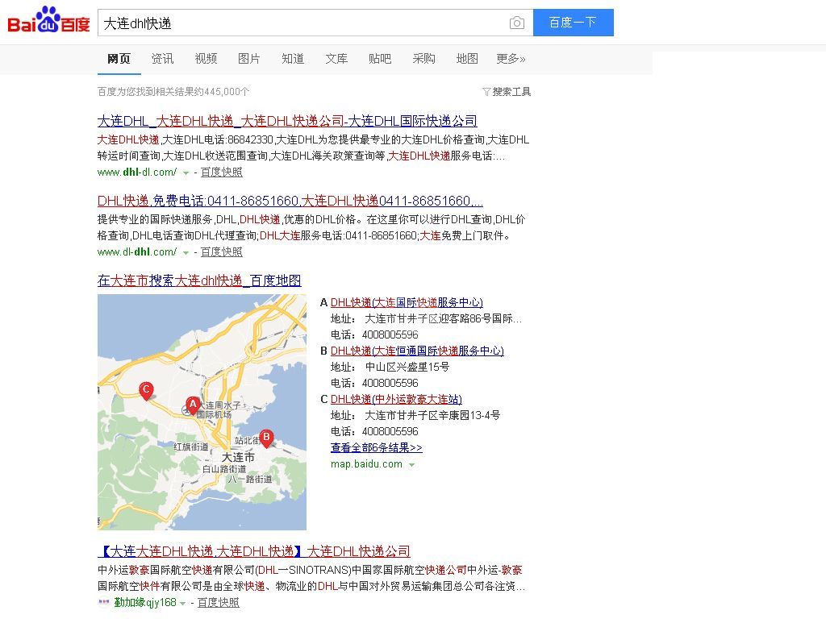Click address text 大连市甘井子区辛康园13-4号
826x619 pixels.
click(x=432, y=416)
